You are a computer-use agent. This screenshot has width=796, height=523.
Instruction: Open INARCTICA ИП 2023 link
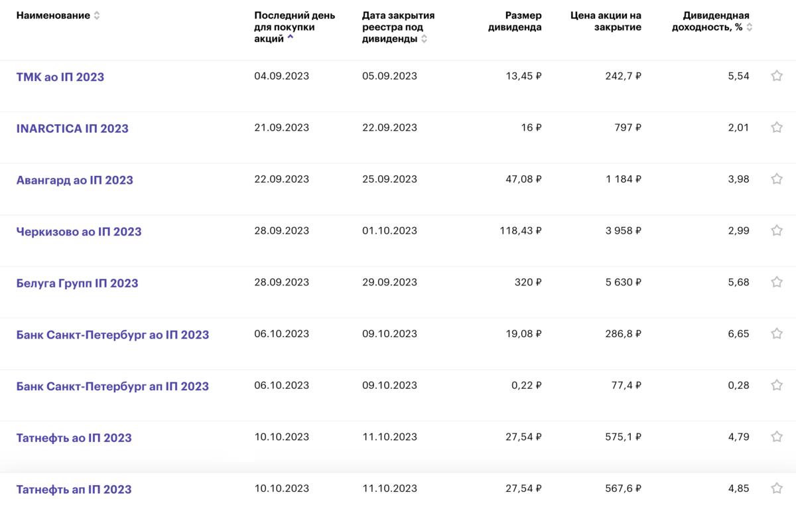(72, 129)
